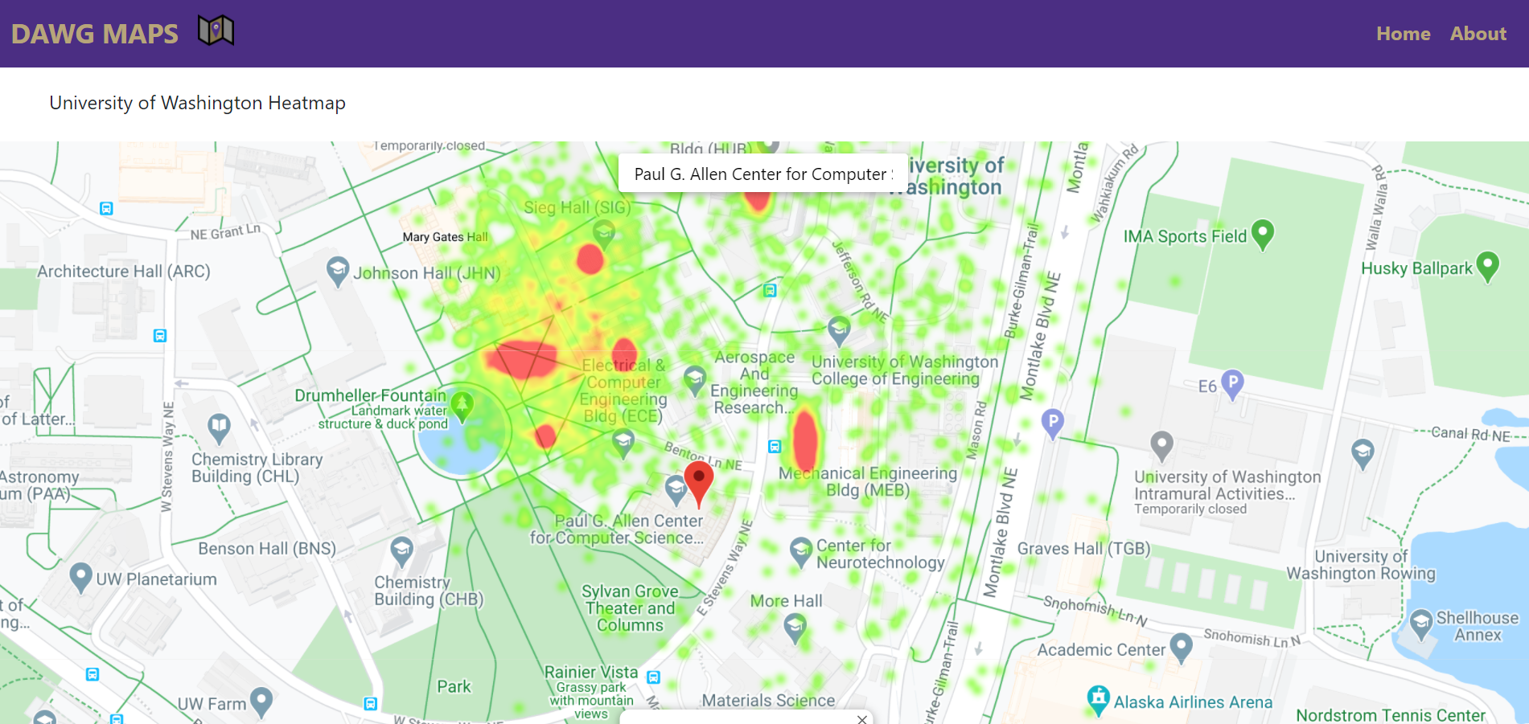Open the Home navigation link
1529x724 pixels.
(x=1403, y=34)
